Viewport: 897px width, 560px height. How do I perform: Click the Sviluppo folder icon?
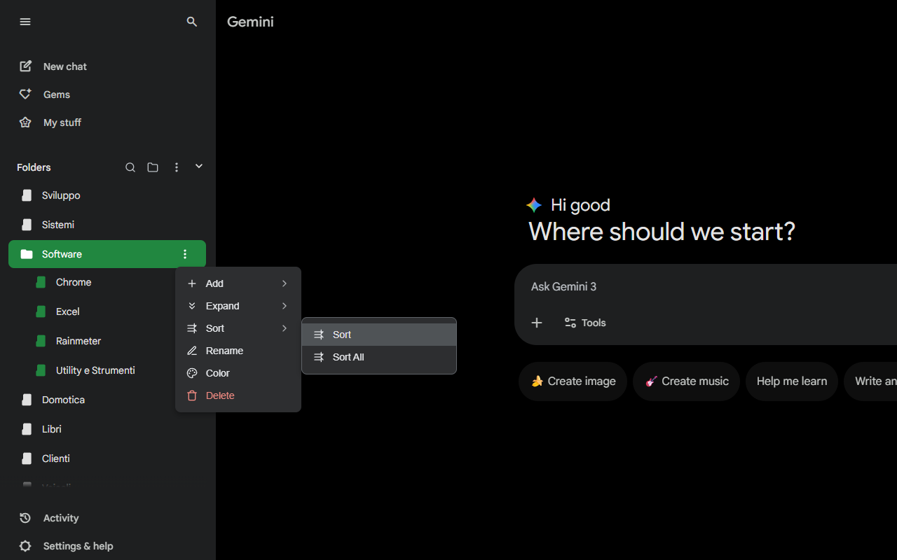[x=27, y=195]
